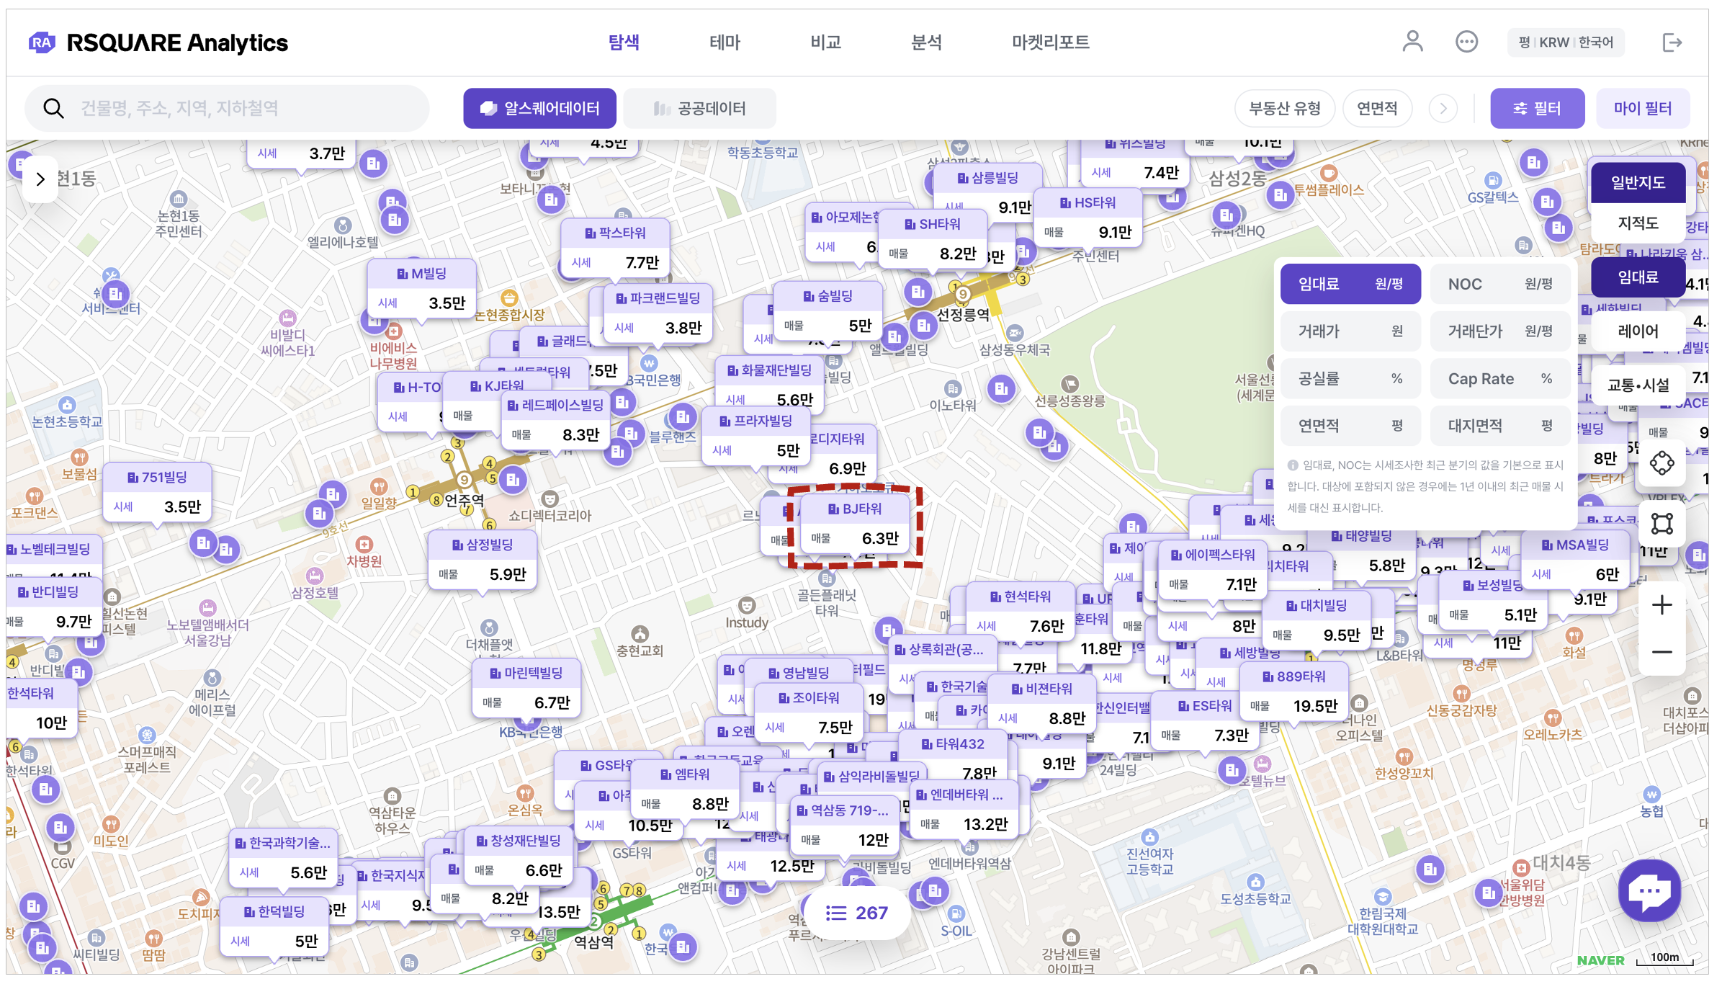Open the 부동산 유형 filter dropdown
The height and width of the screenshot is (984, 1717).
1284,109
